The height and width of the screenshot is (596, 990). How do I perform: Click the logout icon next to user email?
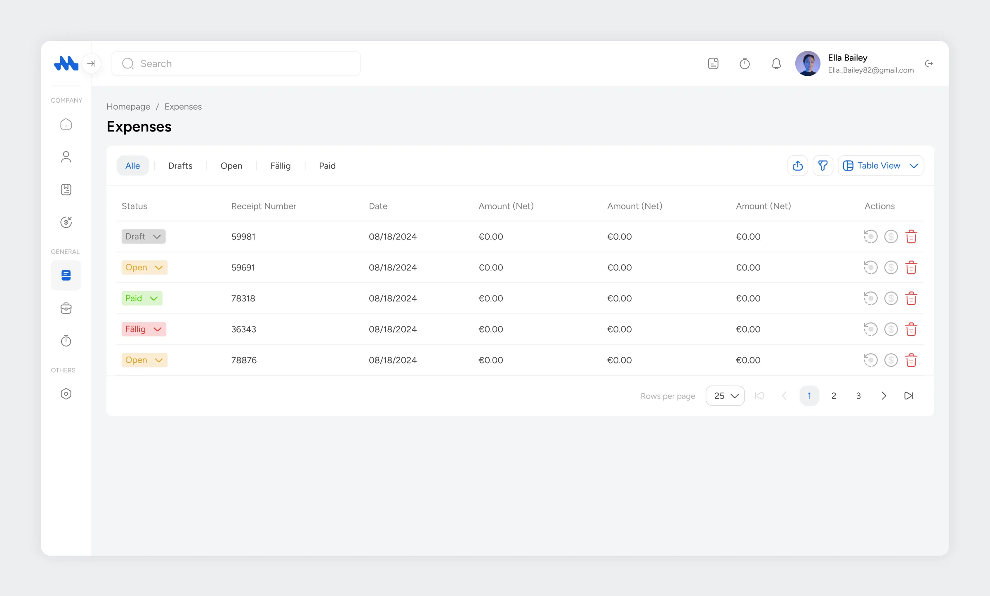pos(929,63)
